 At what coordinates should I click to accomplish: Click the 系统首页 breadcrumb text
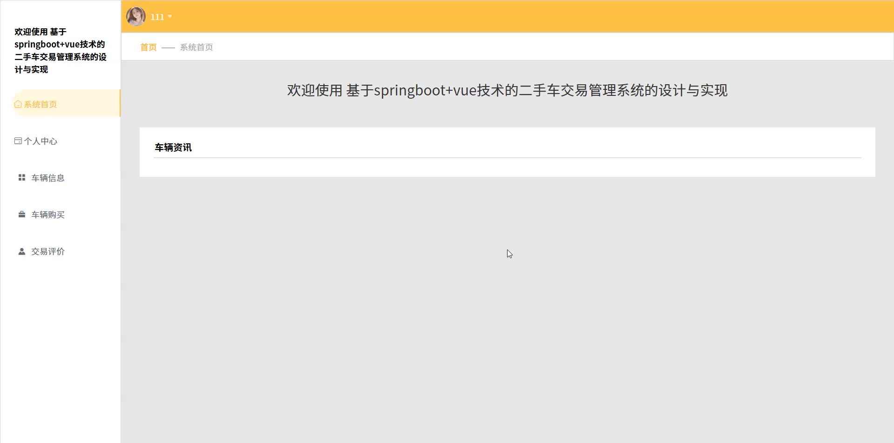click(x=196, y=47)
